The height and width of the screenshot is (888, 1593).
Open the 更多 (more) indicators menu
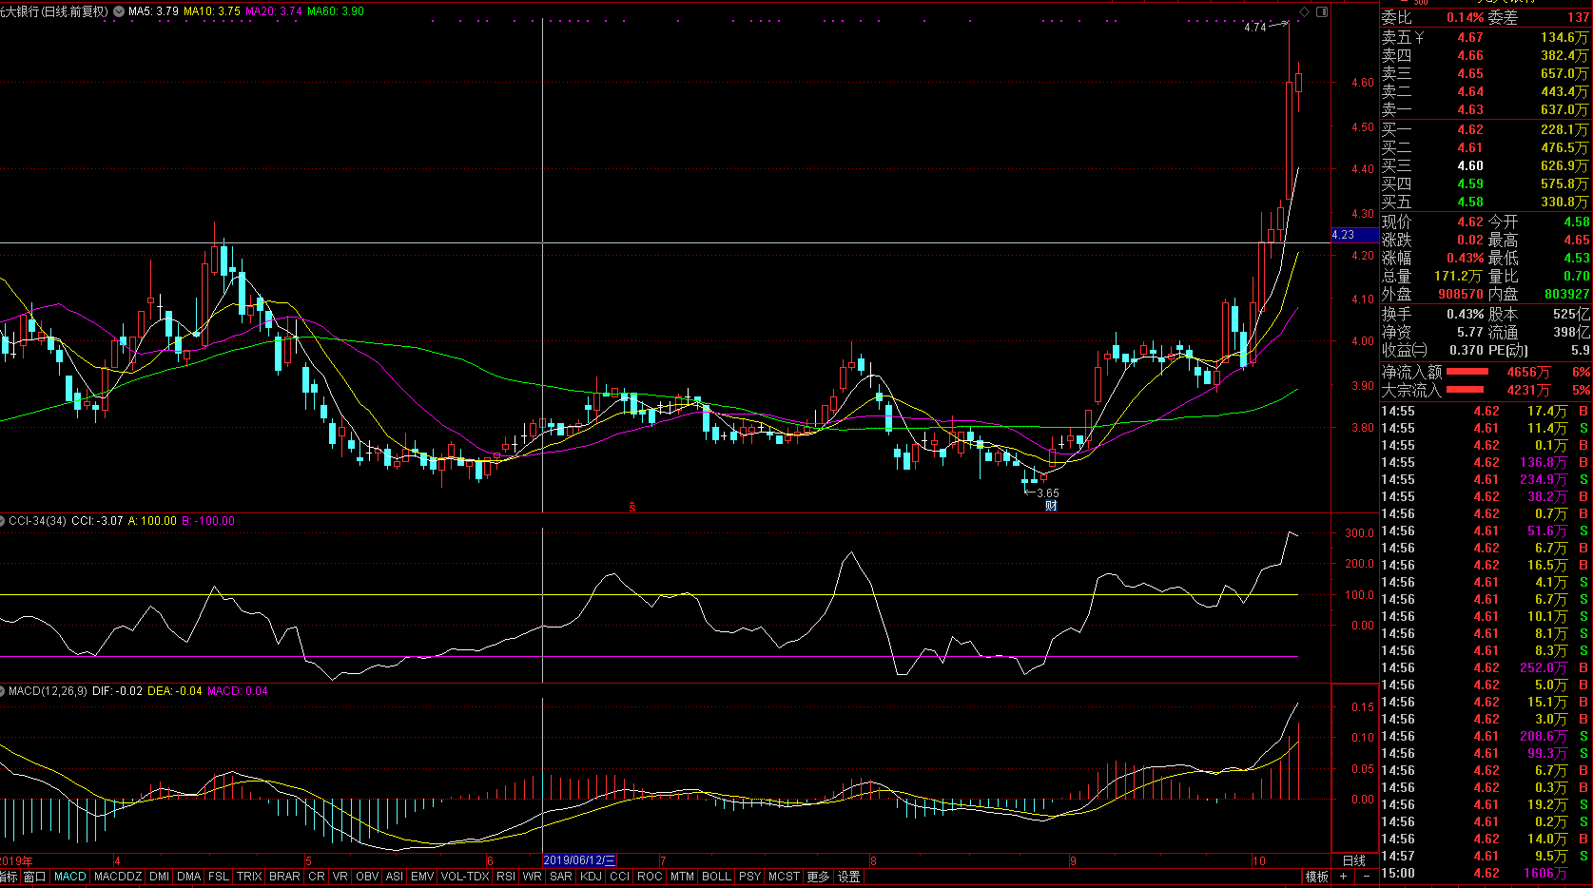[x=818, y=877]
